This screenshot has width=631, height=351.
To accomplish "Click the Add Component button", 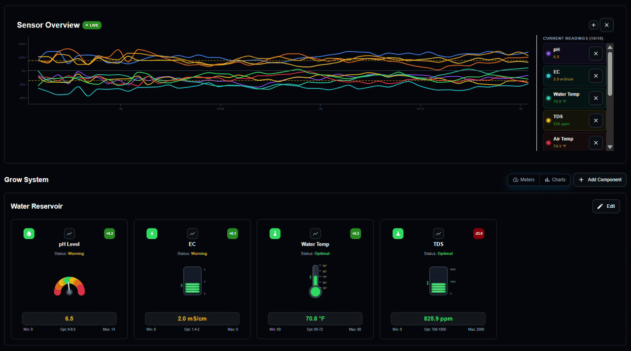I will pos(600,180).
